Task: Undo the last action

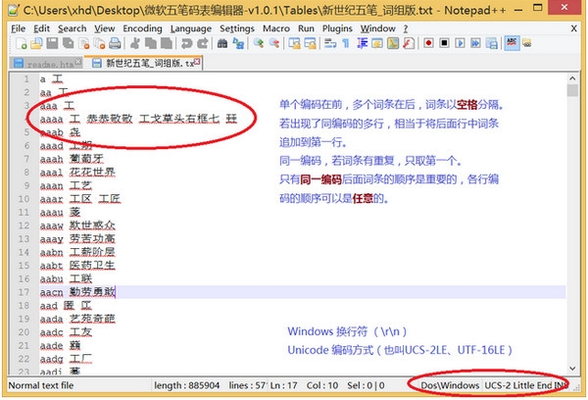Action: coord(186,43)
